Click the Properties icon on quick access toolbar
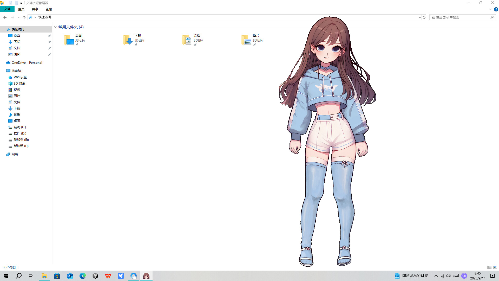499x281 pixels. coord(10,3)
